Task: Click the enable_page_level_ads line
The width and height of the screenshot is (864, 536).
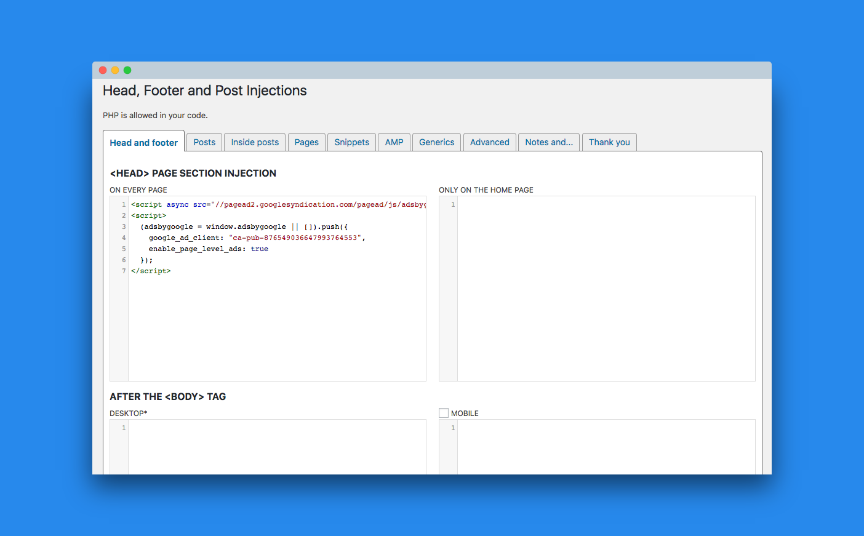Action: (x=208, y=249)
